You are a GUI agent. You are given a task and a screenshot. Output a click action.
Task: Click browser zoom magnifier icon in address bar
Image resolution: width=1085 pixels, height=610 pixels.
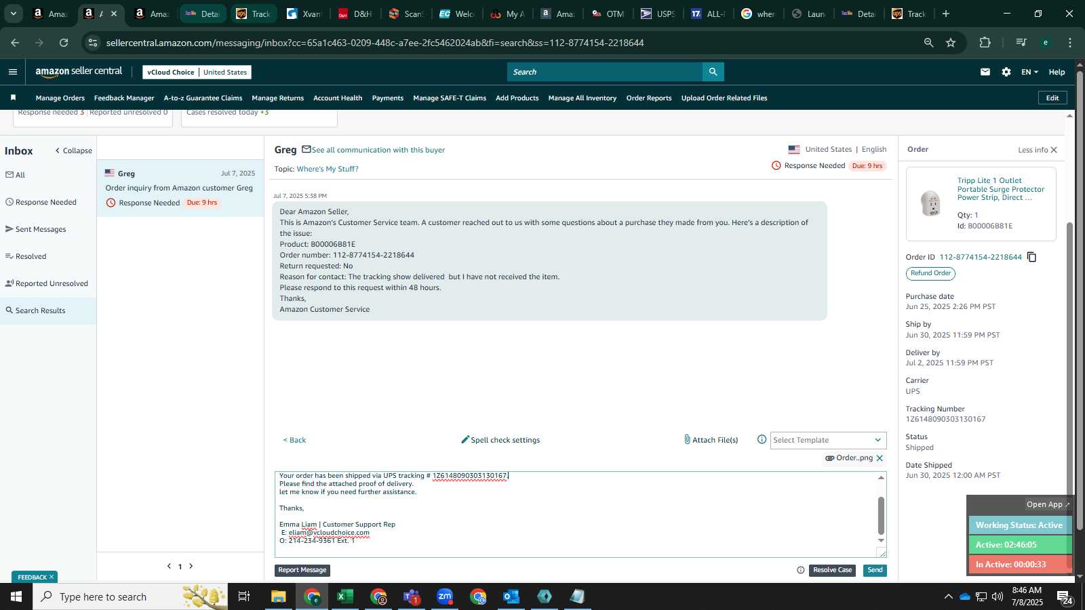click(928, 43)
